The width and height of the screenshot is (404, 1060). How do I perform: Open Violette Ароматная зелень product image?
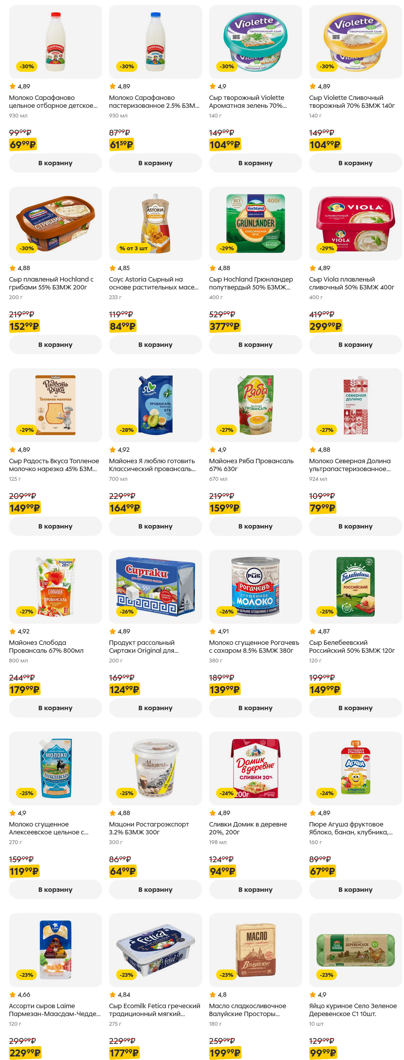tap(255, 42)
